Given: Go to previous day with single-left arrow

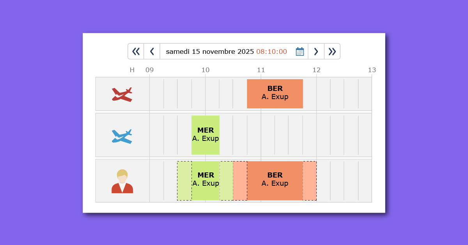Looking at the screenshot, I should [x=152, y=51].
